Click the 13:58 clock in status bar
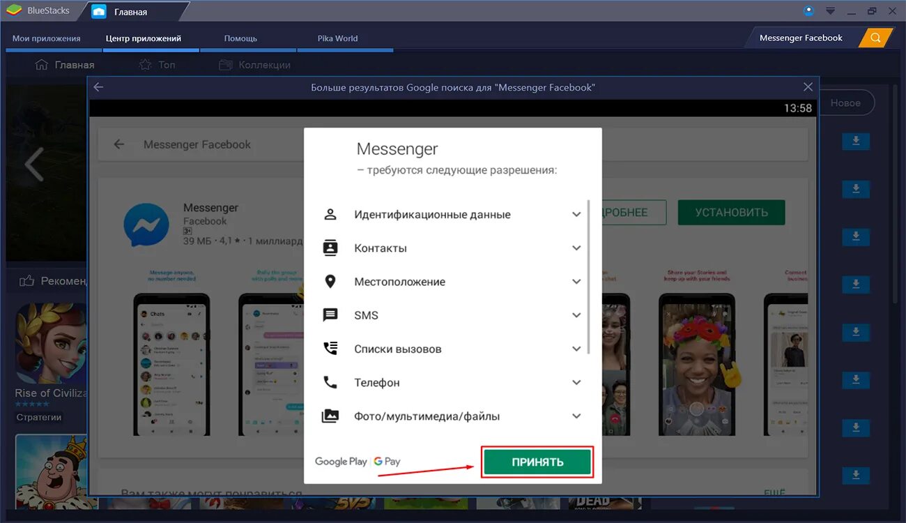 click(x=798, y=108)
